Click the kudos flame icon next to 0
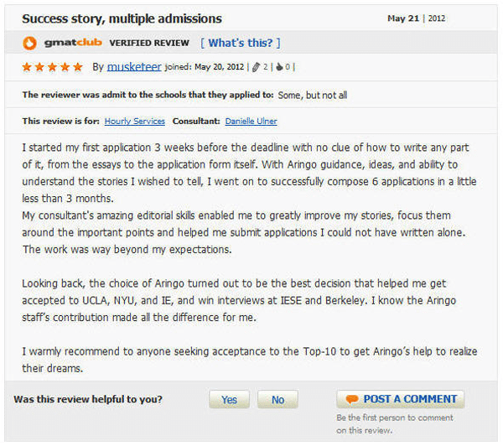This screenshot has height=446, width=503. tap(280, 67)
